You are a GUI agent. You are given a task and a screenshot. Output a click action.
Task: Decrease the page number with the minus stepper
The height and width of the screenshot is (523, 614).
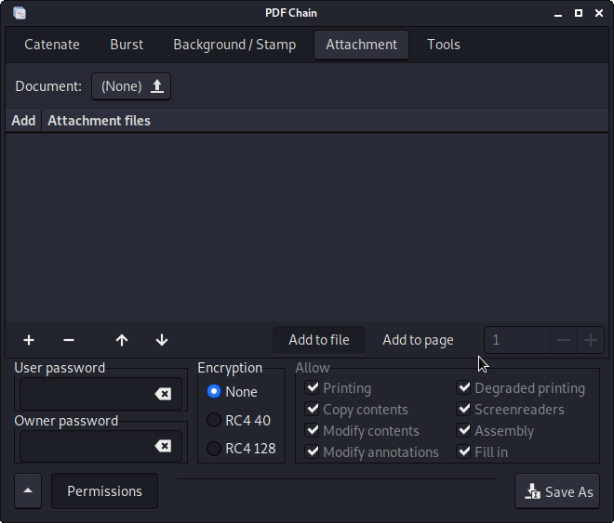[x=564, y=340]
